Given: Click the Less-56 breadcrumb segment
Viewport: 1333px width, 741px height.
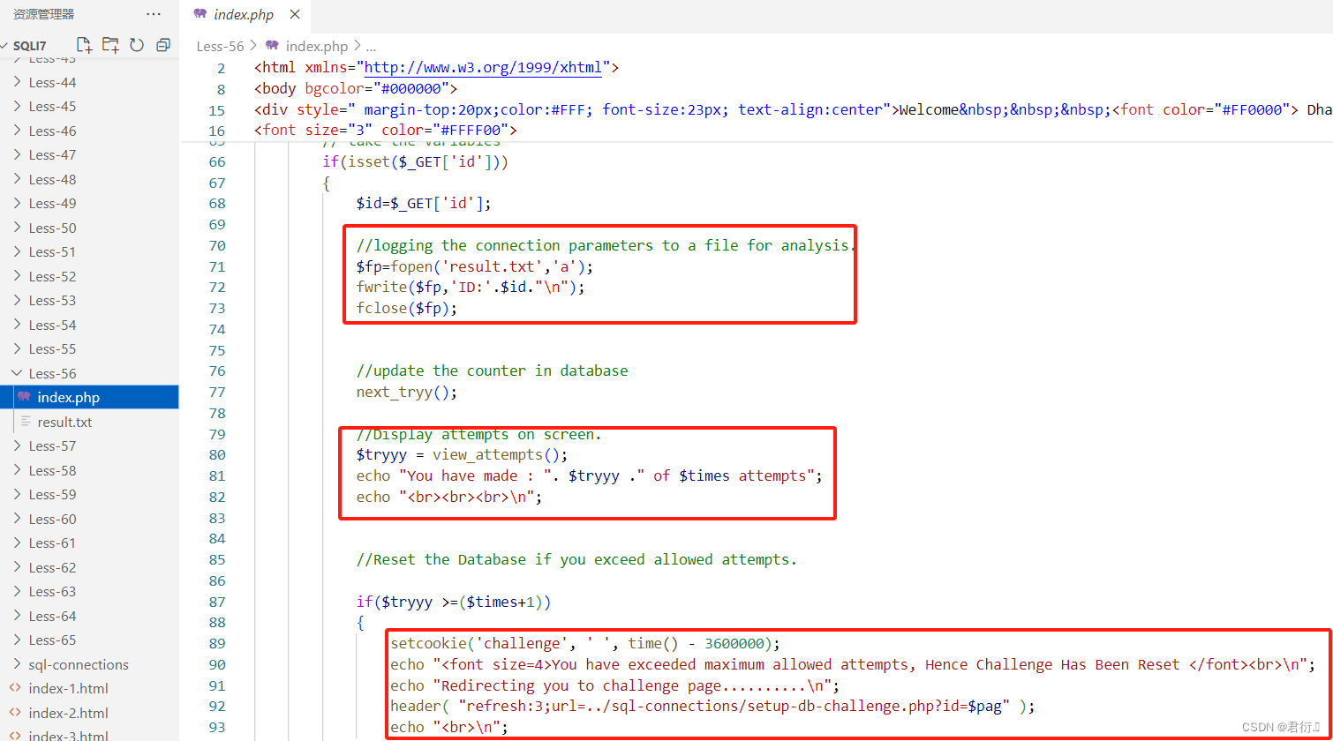Looking at the screenshot, I should (x=220, y=46).
